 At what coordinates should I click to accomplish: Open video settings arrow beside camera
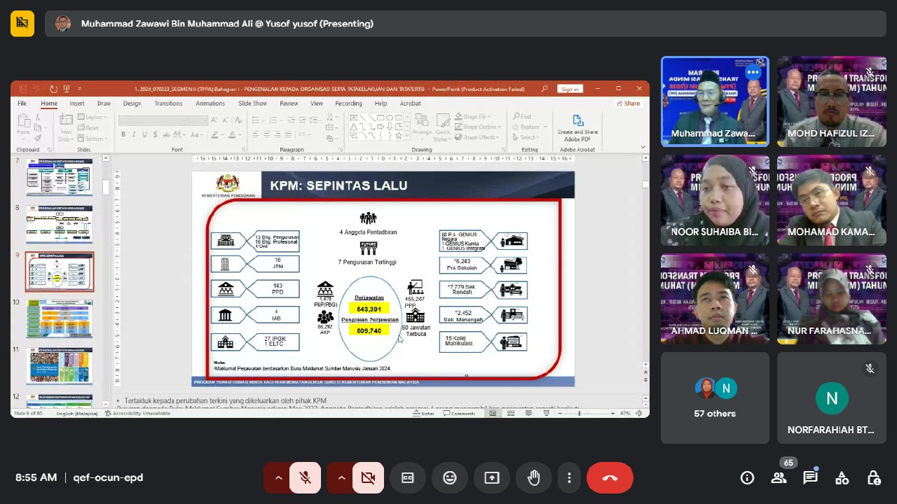[x=341, y=478]
